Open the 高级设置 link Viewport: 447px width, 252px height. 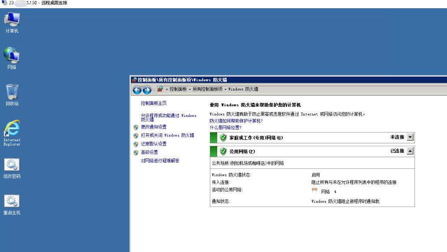pyautogui.click(x=150, y=152)
